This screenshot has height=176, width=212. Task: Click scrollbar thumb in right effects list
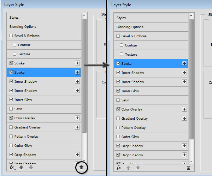[191, 79]
